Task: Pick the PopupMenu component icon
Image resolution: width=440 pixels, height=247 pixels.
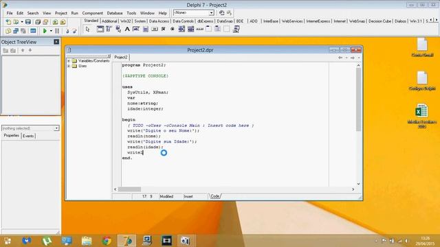Action: [x=118, y=29]
